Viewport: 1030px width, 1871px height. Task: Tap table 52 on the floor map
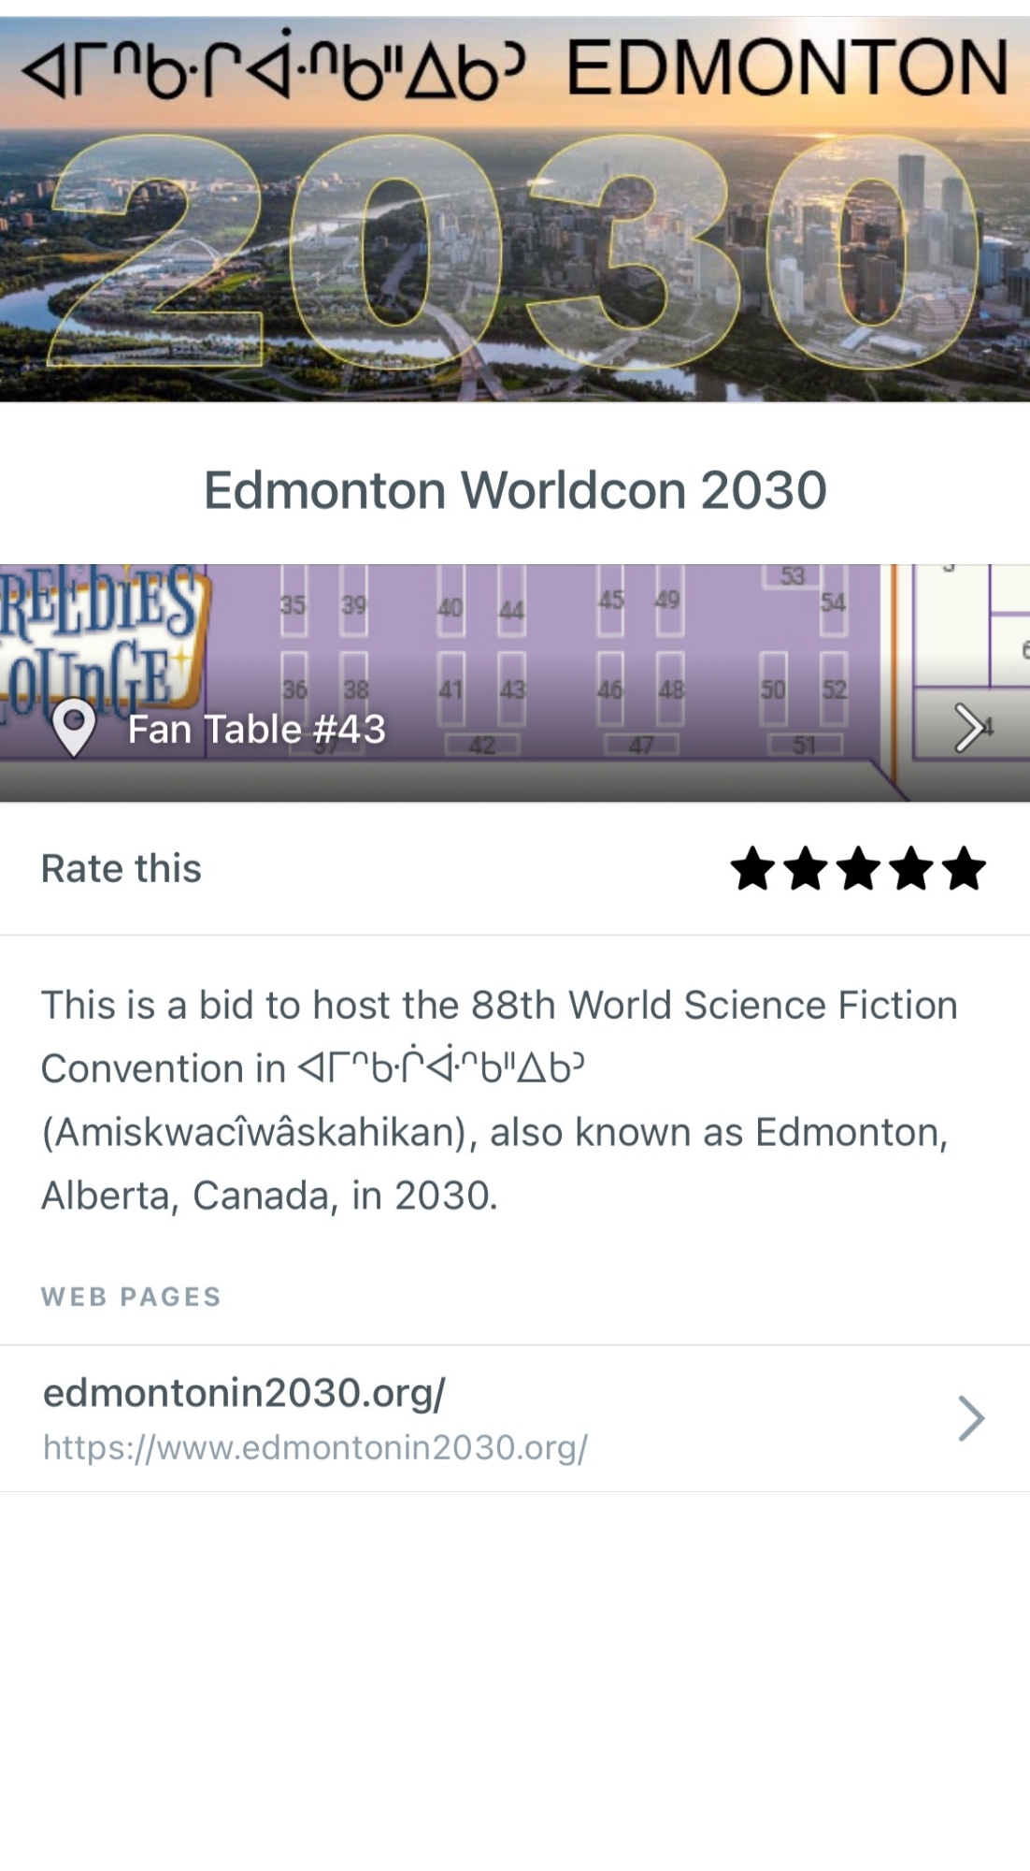(x=834, y=690)
